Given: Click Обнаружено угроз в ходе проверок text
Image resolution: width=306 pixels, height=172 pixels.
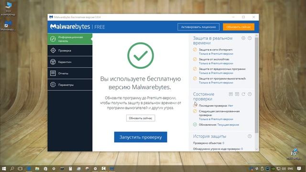Looking at the screenshot, I should point(218,149).
